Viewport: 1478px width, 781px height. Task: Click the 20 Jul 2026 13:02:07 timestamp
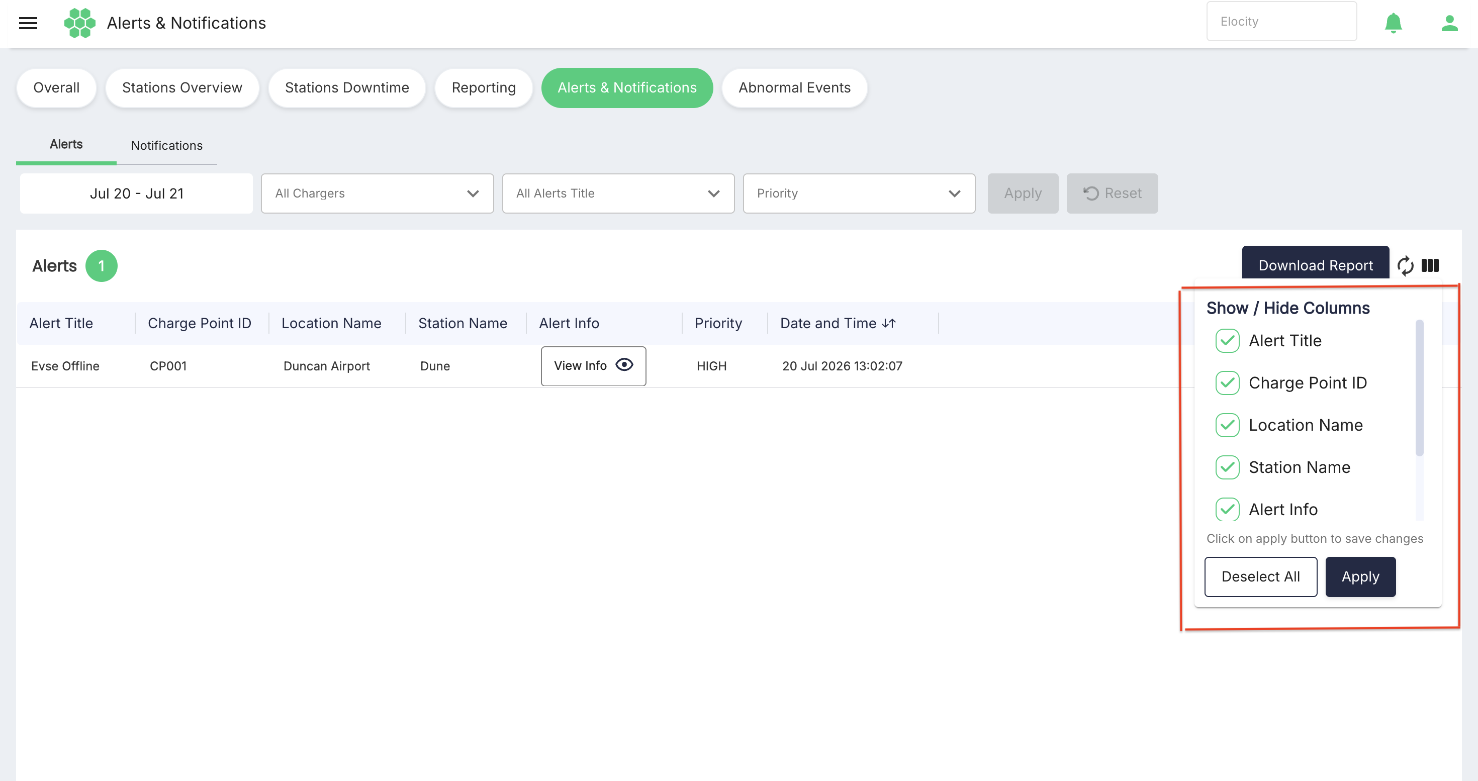[842, 366]
